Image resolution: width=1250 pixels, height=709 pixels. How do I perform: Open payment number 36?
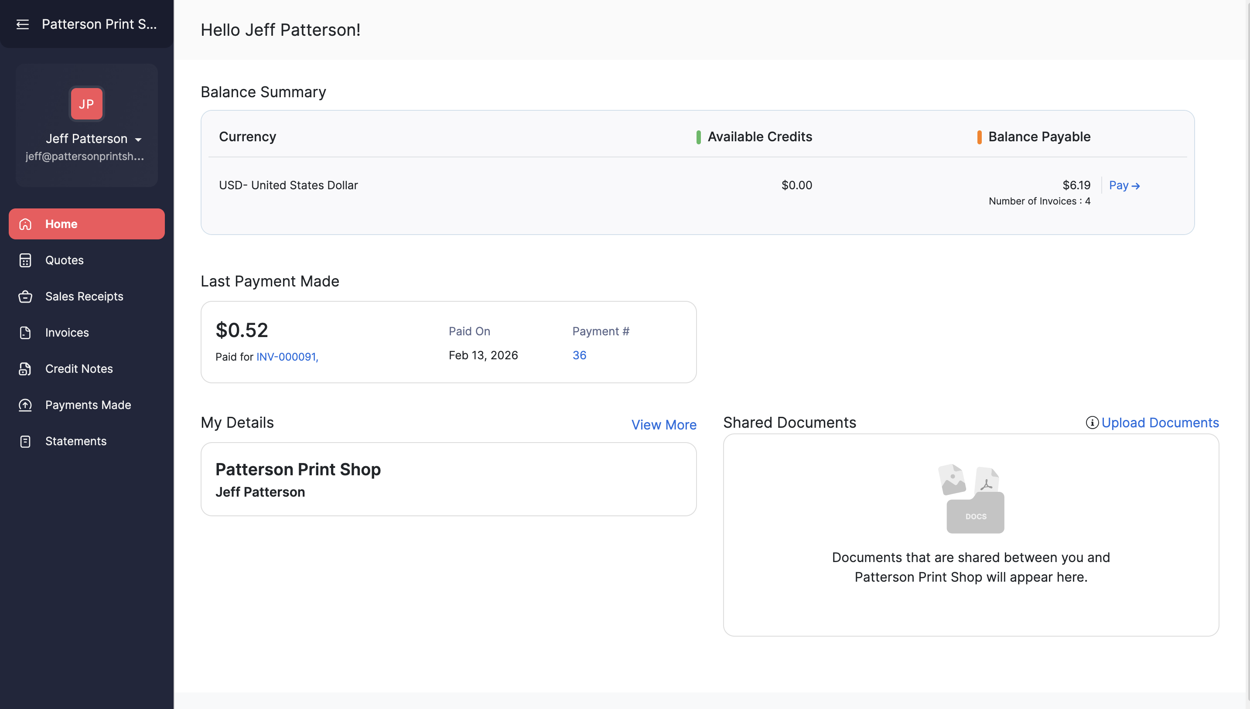point(580,355)
